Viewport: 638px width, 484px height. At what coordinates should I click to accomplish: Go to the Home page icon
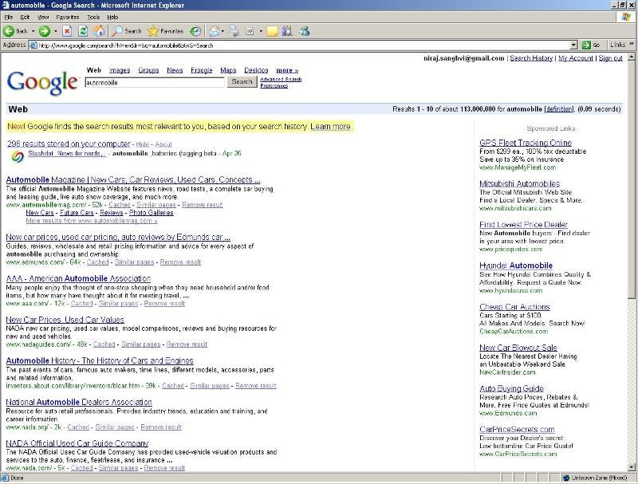99,31
